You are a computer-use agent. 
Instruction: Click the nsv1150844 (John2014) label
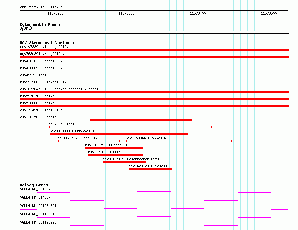[147, 138]
